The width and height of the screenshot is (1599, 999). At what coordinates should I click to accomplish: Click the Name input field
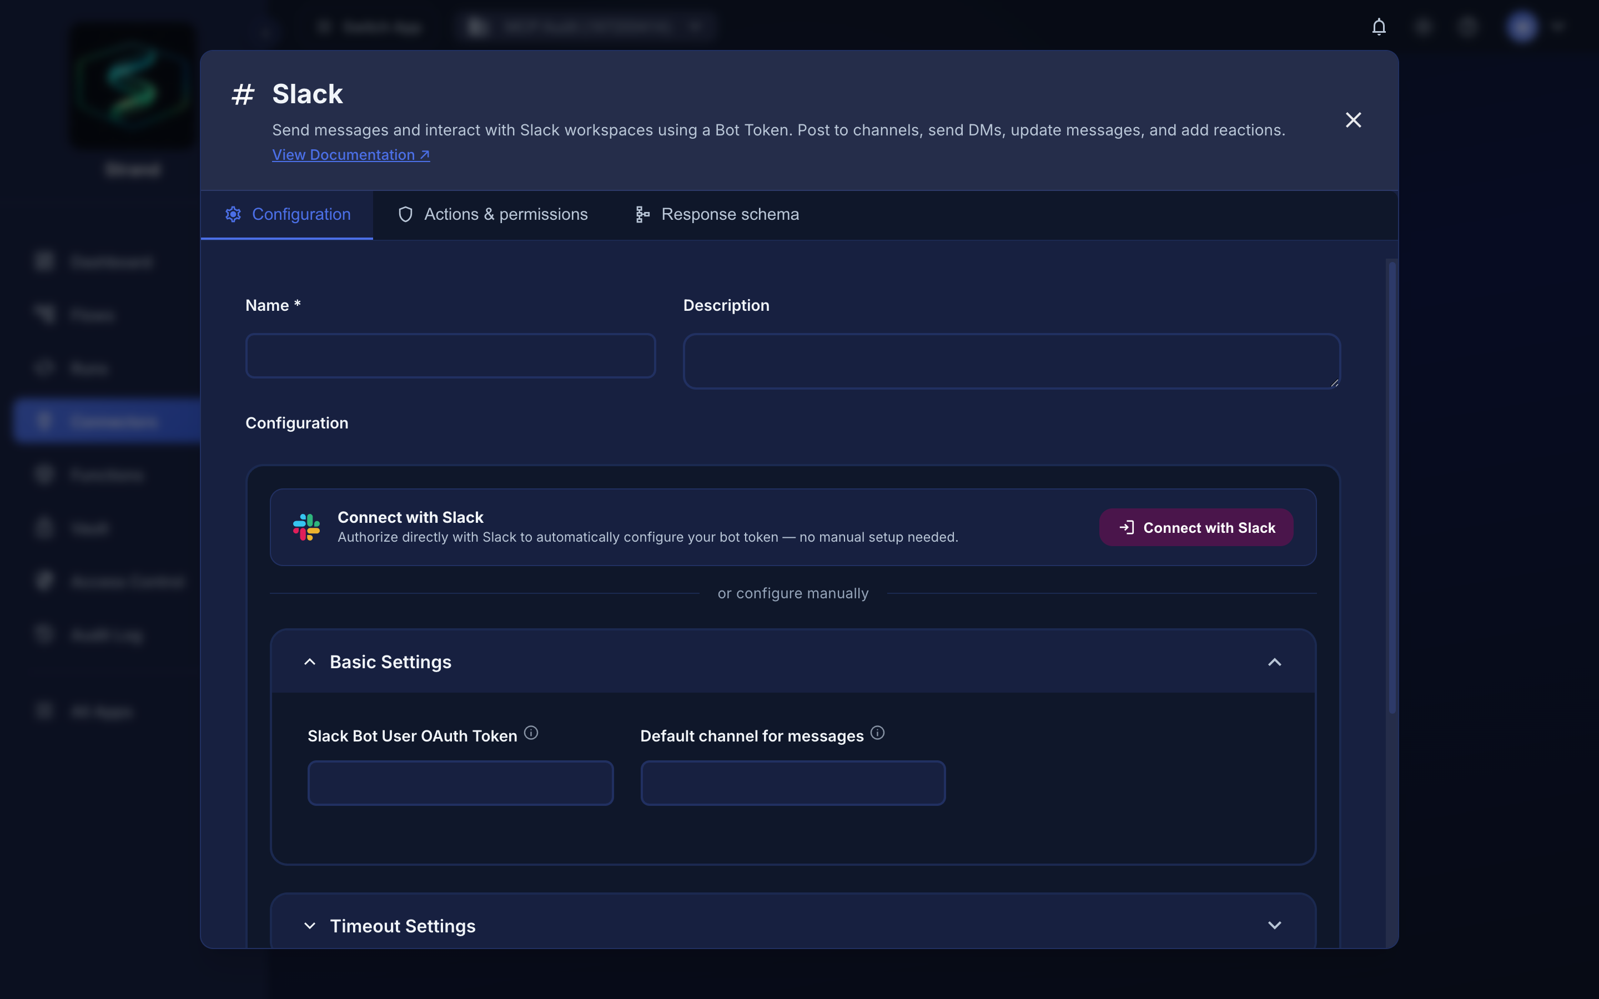(451, 355)
